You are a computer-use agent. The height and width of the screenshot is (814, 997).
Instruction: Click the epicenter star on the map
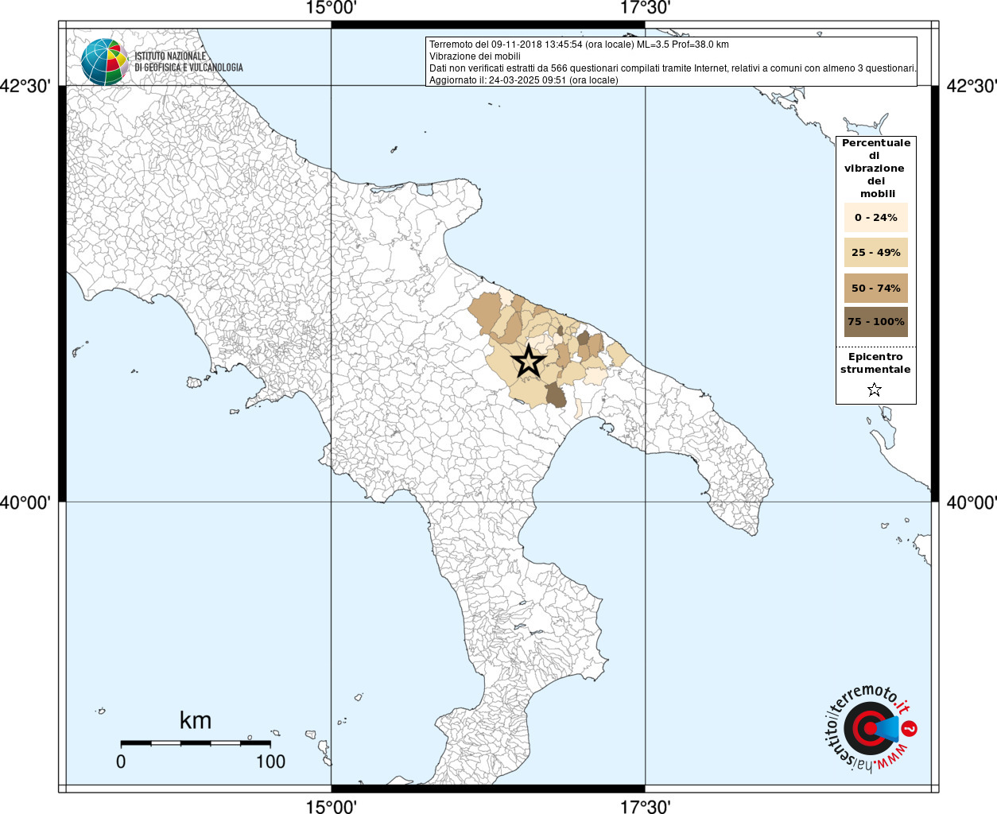pyautogui.click(x=528, y=362)
